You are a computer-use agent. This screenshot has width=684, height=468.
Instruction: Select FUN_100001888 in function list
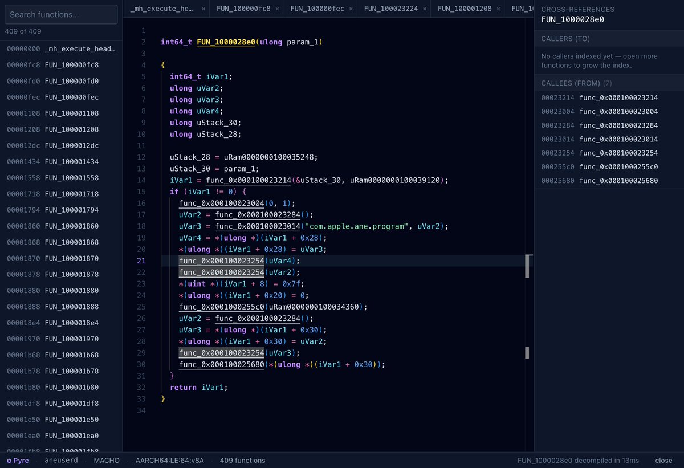point(61,307)
